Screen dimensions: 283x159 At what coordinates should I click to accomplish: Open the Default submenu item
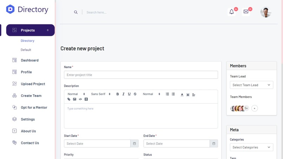pyautogui.click(x=26, y=50)
